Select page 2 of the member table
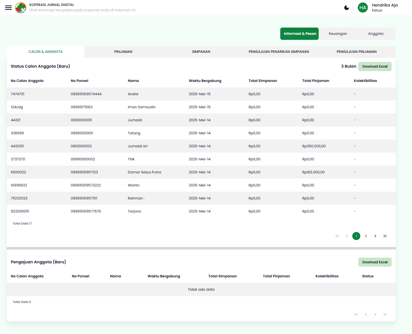412x334 pixels. tap(366, 236)
